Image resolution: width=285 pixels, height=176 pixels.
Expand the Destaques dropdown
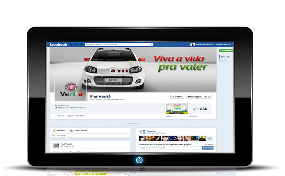[133, 124]
